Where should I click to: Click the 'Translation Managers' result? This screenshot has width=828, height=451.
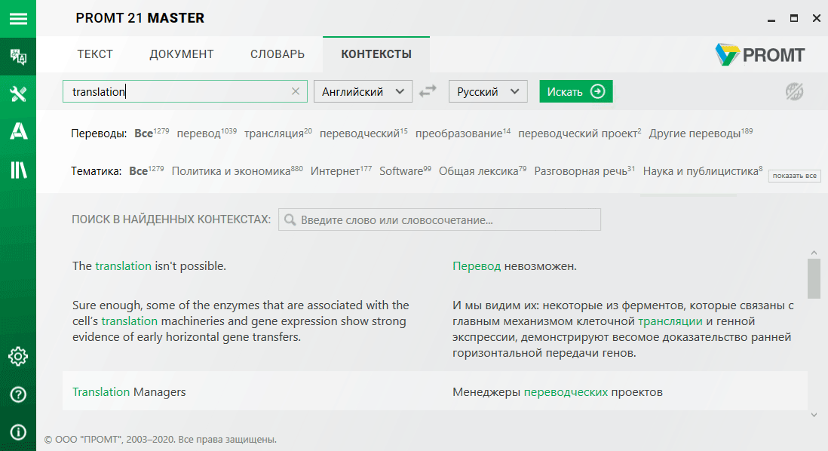(129, 392)
